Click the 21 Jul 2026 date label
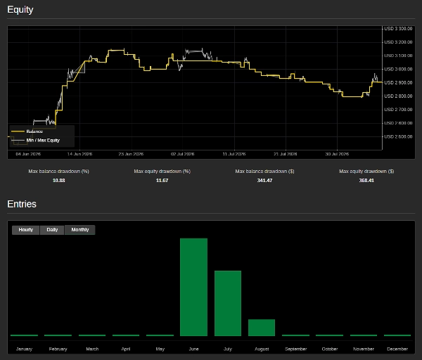 (286, 154)
